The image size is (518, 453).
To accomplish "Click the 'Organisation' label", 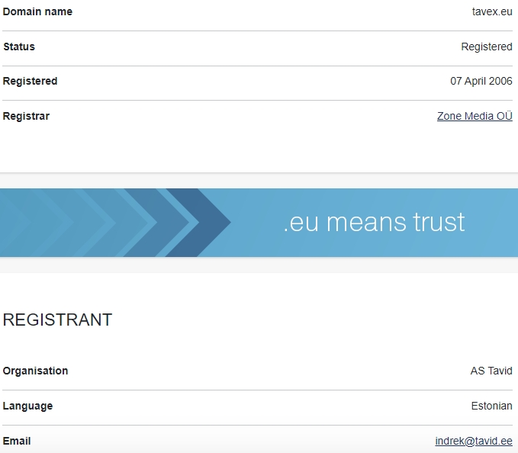I will pyautogui.click(x=35, y=371).
